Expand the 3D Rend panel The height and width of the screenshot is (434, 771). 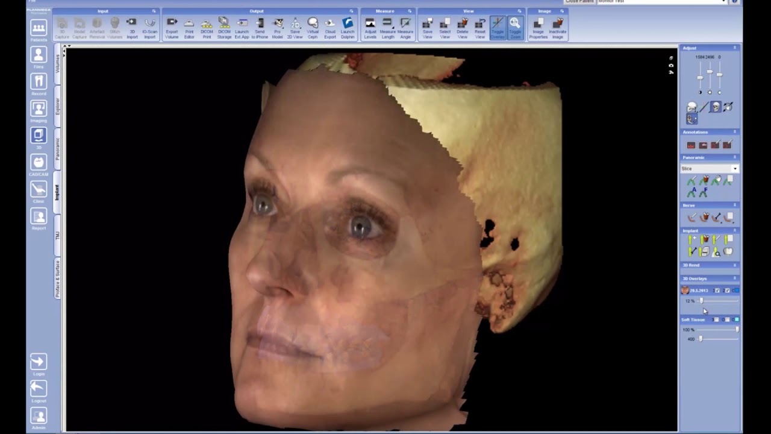pos(735,265)
